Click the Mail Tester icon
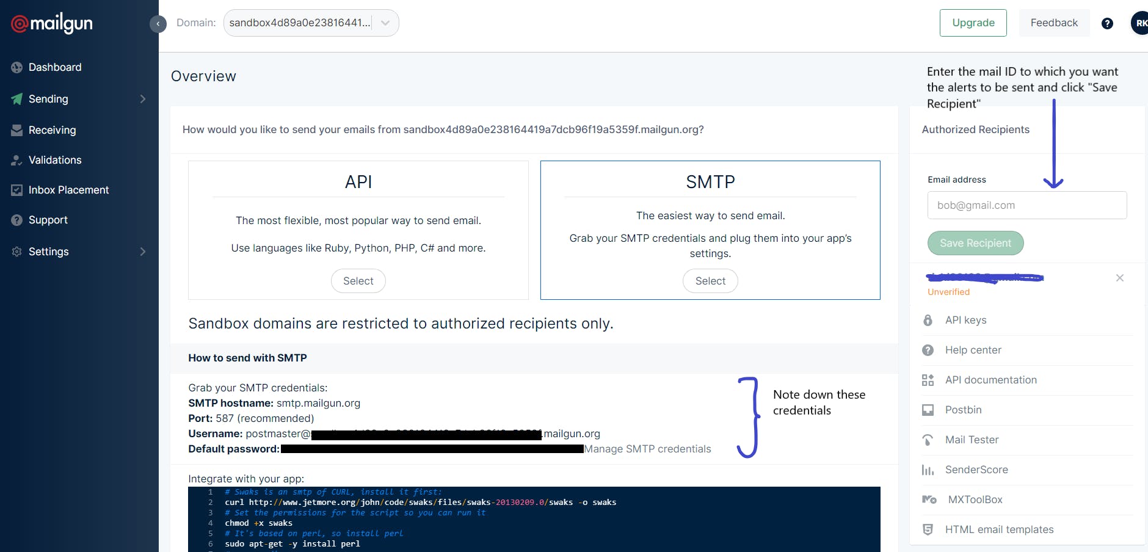The image size is (1148, 552). click(x=928, y=440)
